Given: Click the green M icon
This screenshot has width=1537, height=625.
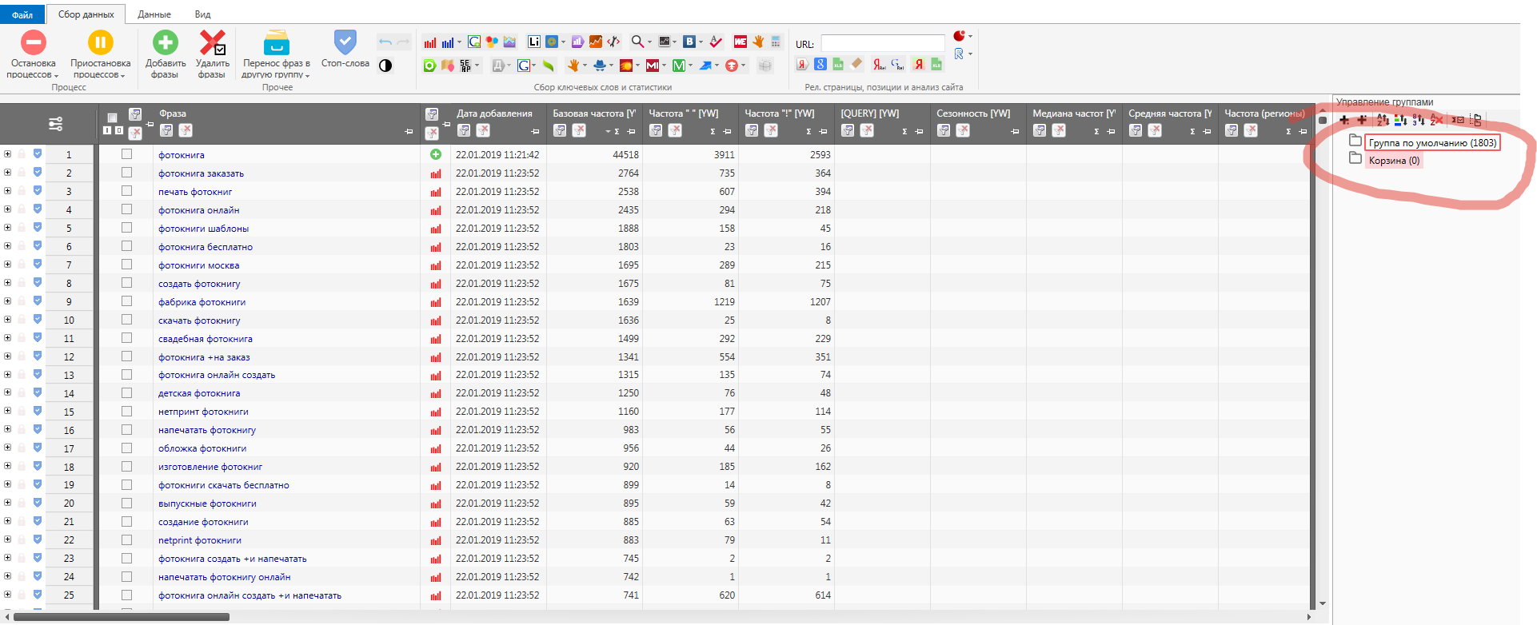Looking at the screenshot, I should point(679,66).
